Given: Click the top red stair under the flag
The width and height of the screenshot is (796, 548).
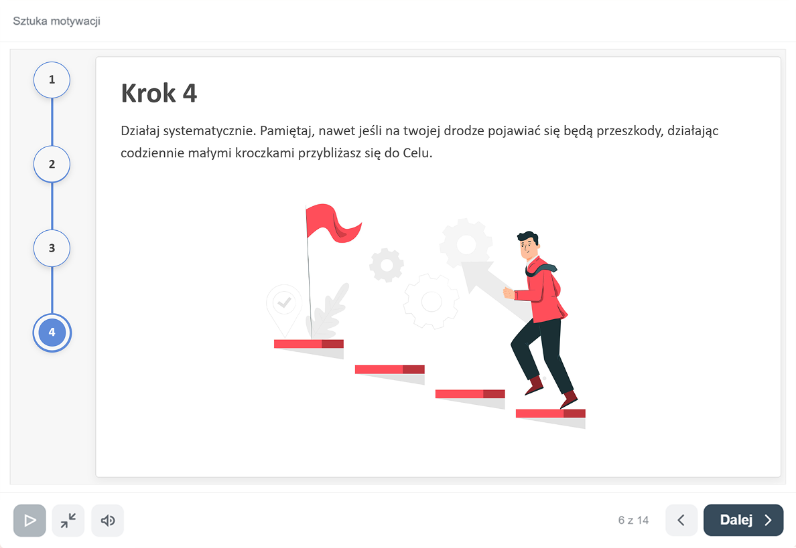Looking at the screenshot, I should point(309,344).
